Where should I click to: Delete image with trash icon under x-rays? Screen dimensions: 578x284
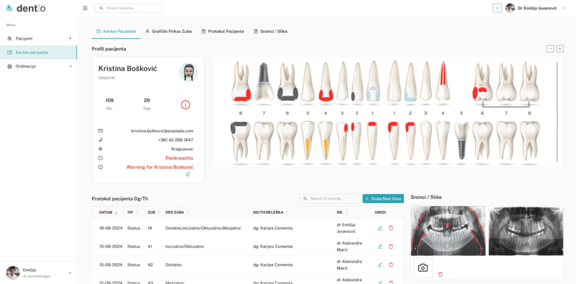(x=440, y=275)
